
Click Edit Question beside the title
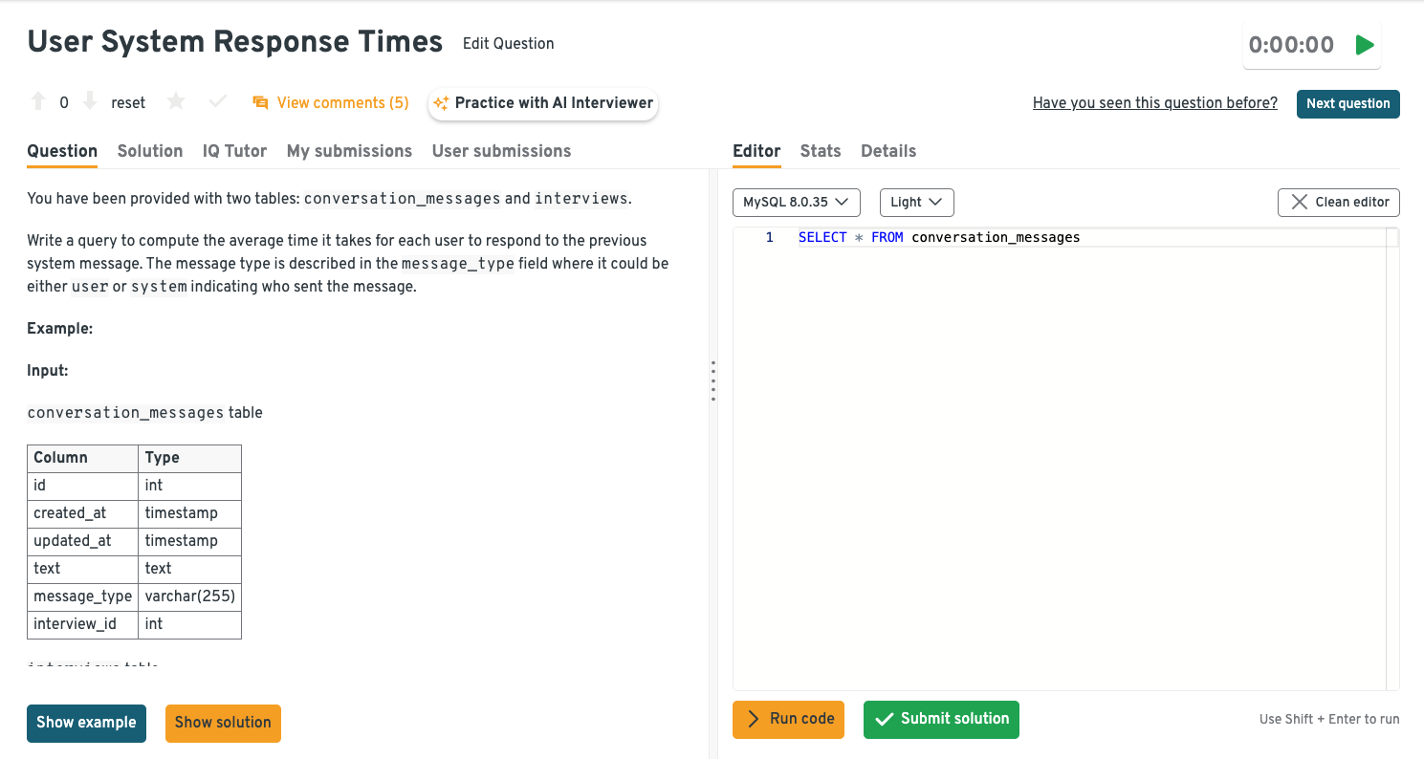point(508,44)
